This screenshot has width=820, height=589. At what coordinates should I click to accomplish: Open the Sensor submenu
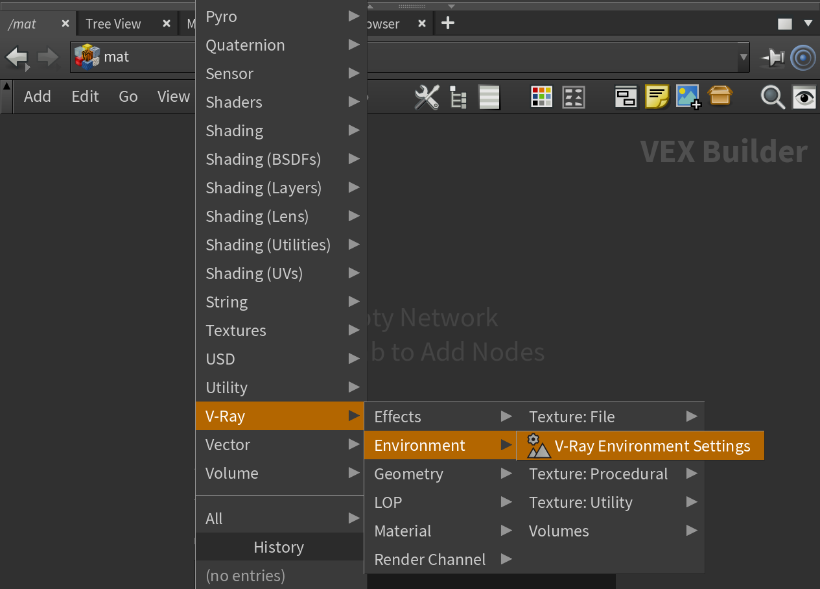click(x=281, y=73)
